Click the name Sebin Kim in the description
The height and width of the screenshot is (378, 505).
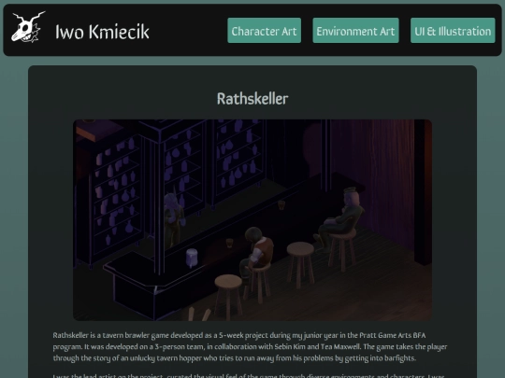[x=290, y=347]
